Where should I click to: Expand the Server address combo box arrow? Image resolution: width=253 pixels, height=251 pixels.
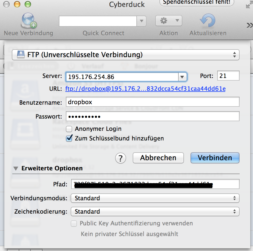coord(182,77)
